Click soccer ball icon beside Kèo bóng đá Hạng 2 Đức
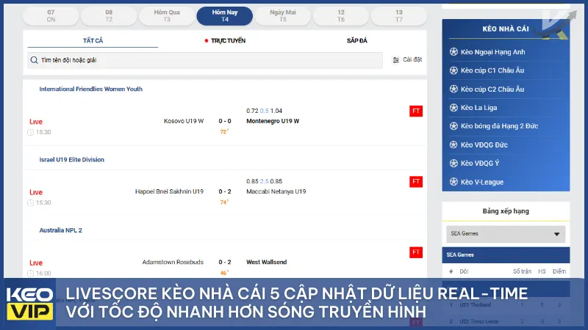The height and width of the screenshot is (330, 588). coord(453,126)
